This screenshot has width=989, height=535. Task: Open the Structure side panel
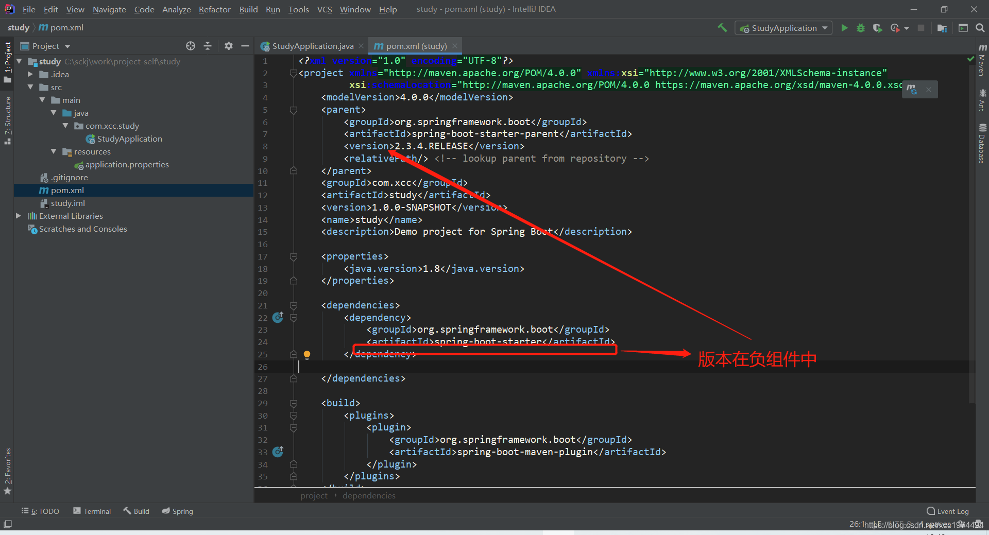(x=7, y=120)
